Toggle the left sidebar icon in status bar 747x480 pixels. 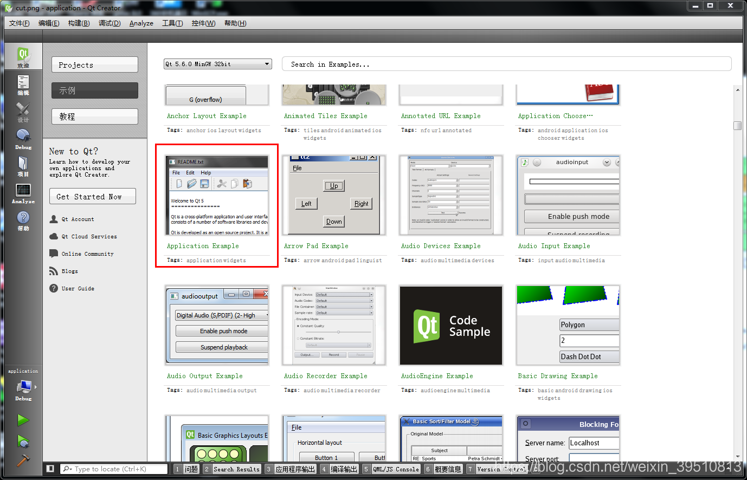pyautogui.click(x=50, y=469)
